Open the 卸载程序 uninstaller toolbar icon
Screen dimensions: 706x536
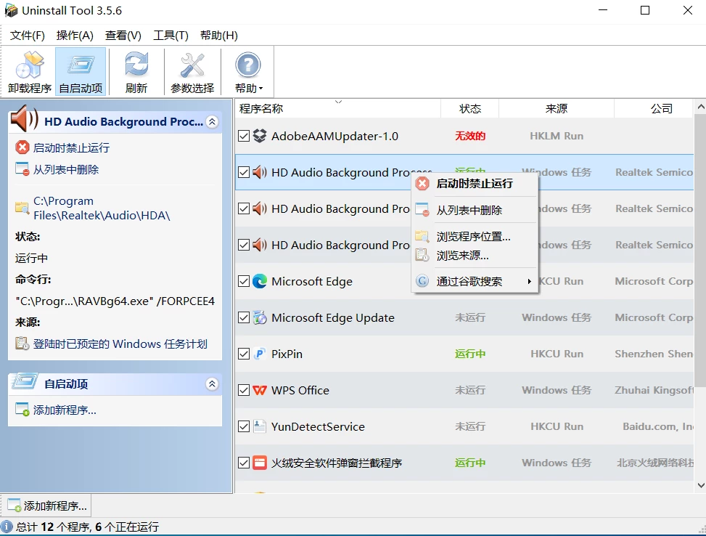[x=30, y=65]
